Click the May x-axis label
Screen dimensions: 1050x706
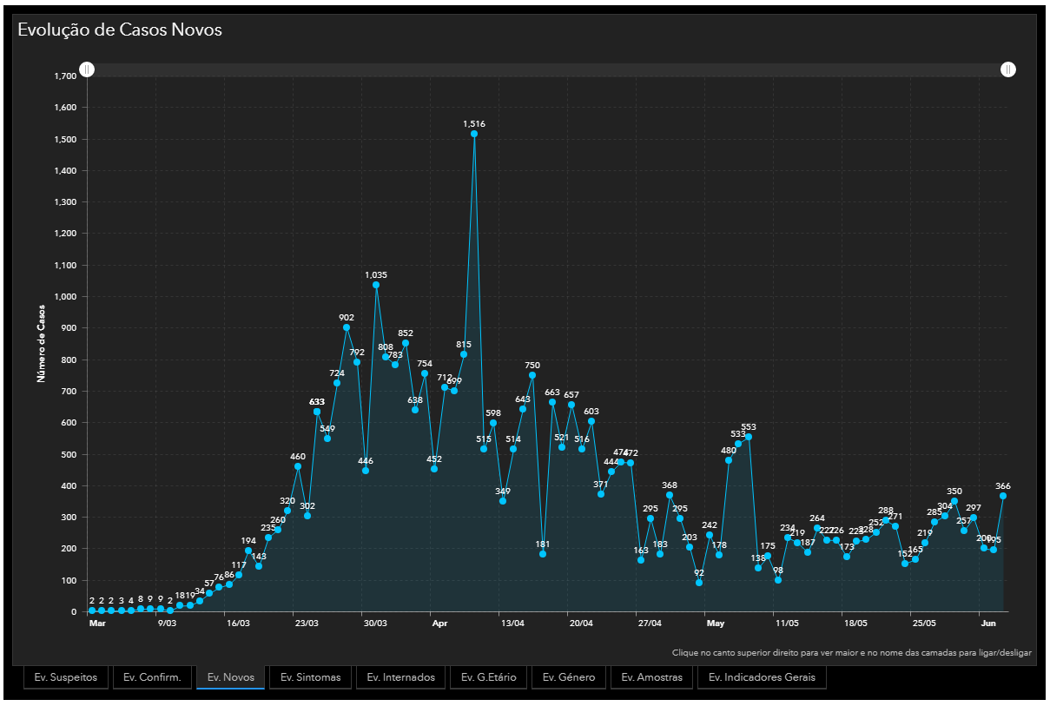(716, 623)
